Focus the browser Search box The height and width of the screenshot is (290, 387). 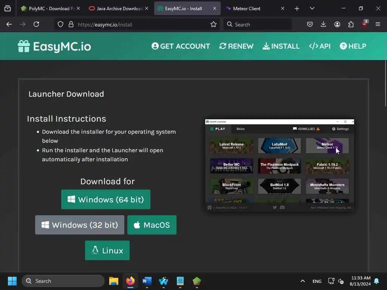tap(257, 25)
